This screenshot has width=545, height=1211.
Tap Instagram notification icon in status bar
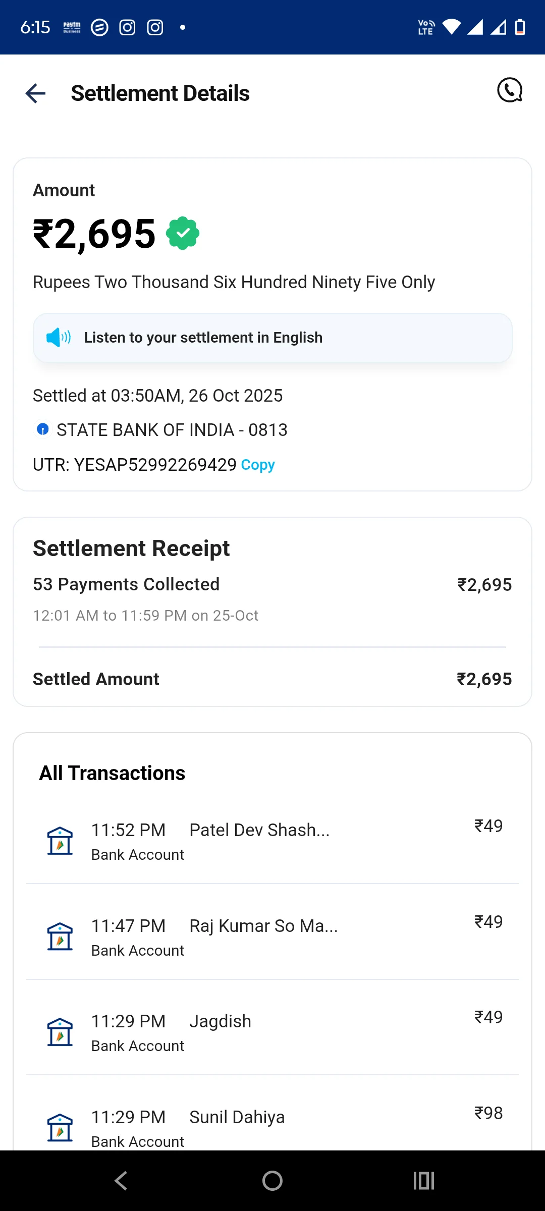point(127,27)
